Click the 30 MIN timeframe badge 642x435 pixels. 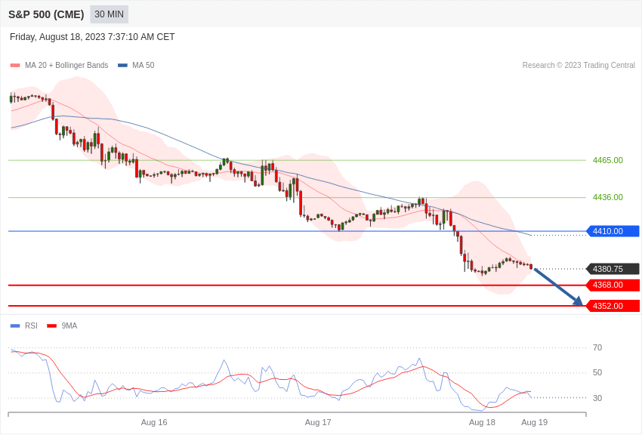(109, 14)
